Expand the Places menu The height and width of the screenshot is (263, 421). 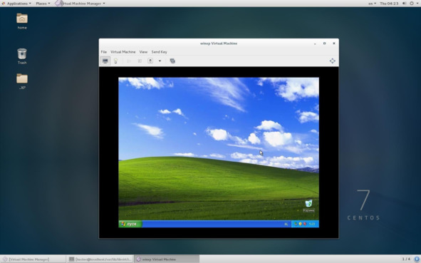pyautogui.click(x=43, y=4)
